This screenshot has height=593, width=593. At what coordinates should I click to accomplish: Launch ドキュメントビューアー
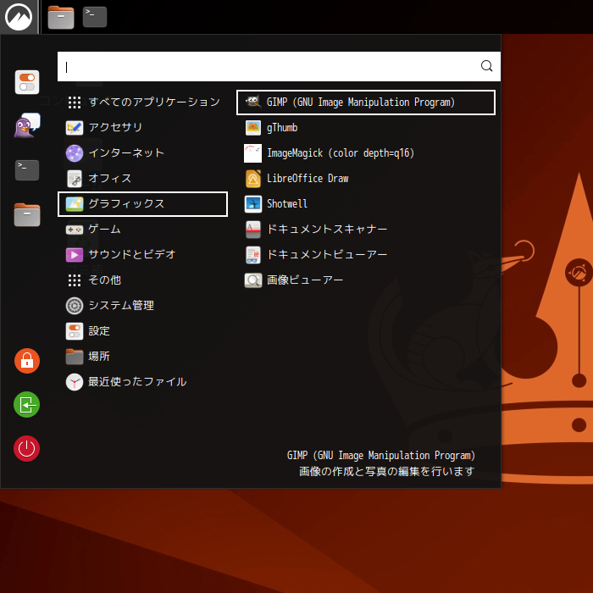click(366, 254)
